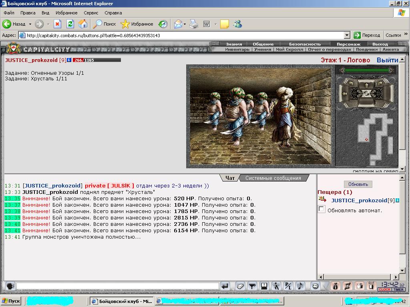The width and height of the screenshot is (410, 307).
Task: Click inside the chat message input field
Action: point(118,286)
